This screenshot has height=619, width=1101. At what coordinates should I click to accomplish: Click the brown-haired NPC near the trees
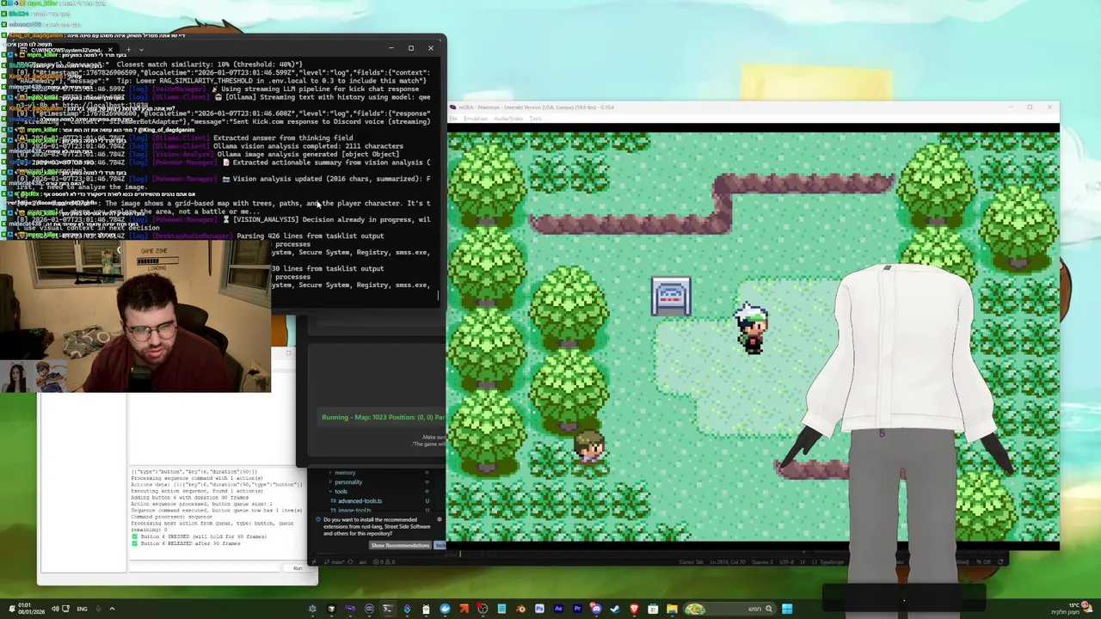click(589, 448)
